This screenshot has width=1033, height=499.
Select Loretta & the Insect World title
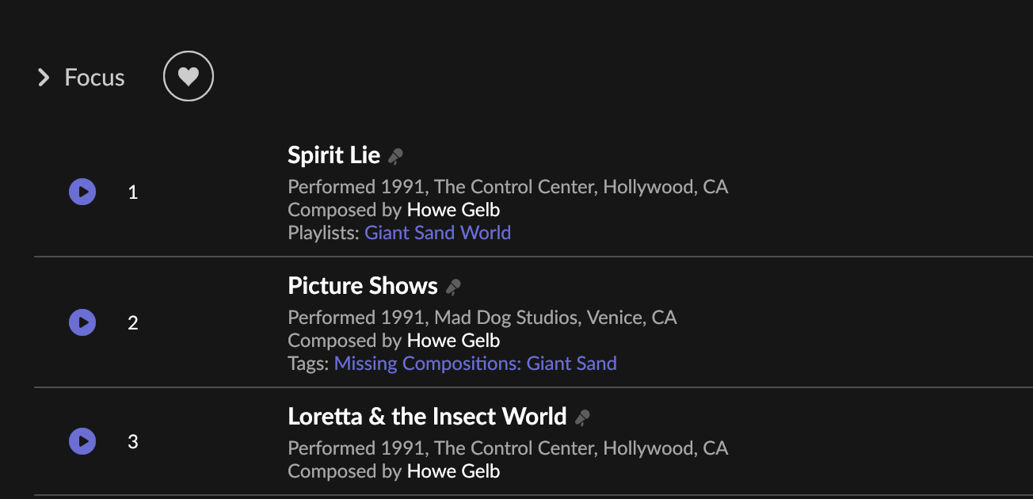(x=428, y=417)
